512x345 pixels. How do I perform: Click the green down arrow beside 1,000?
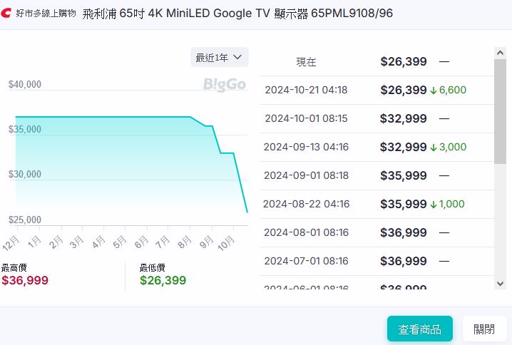434,205
